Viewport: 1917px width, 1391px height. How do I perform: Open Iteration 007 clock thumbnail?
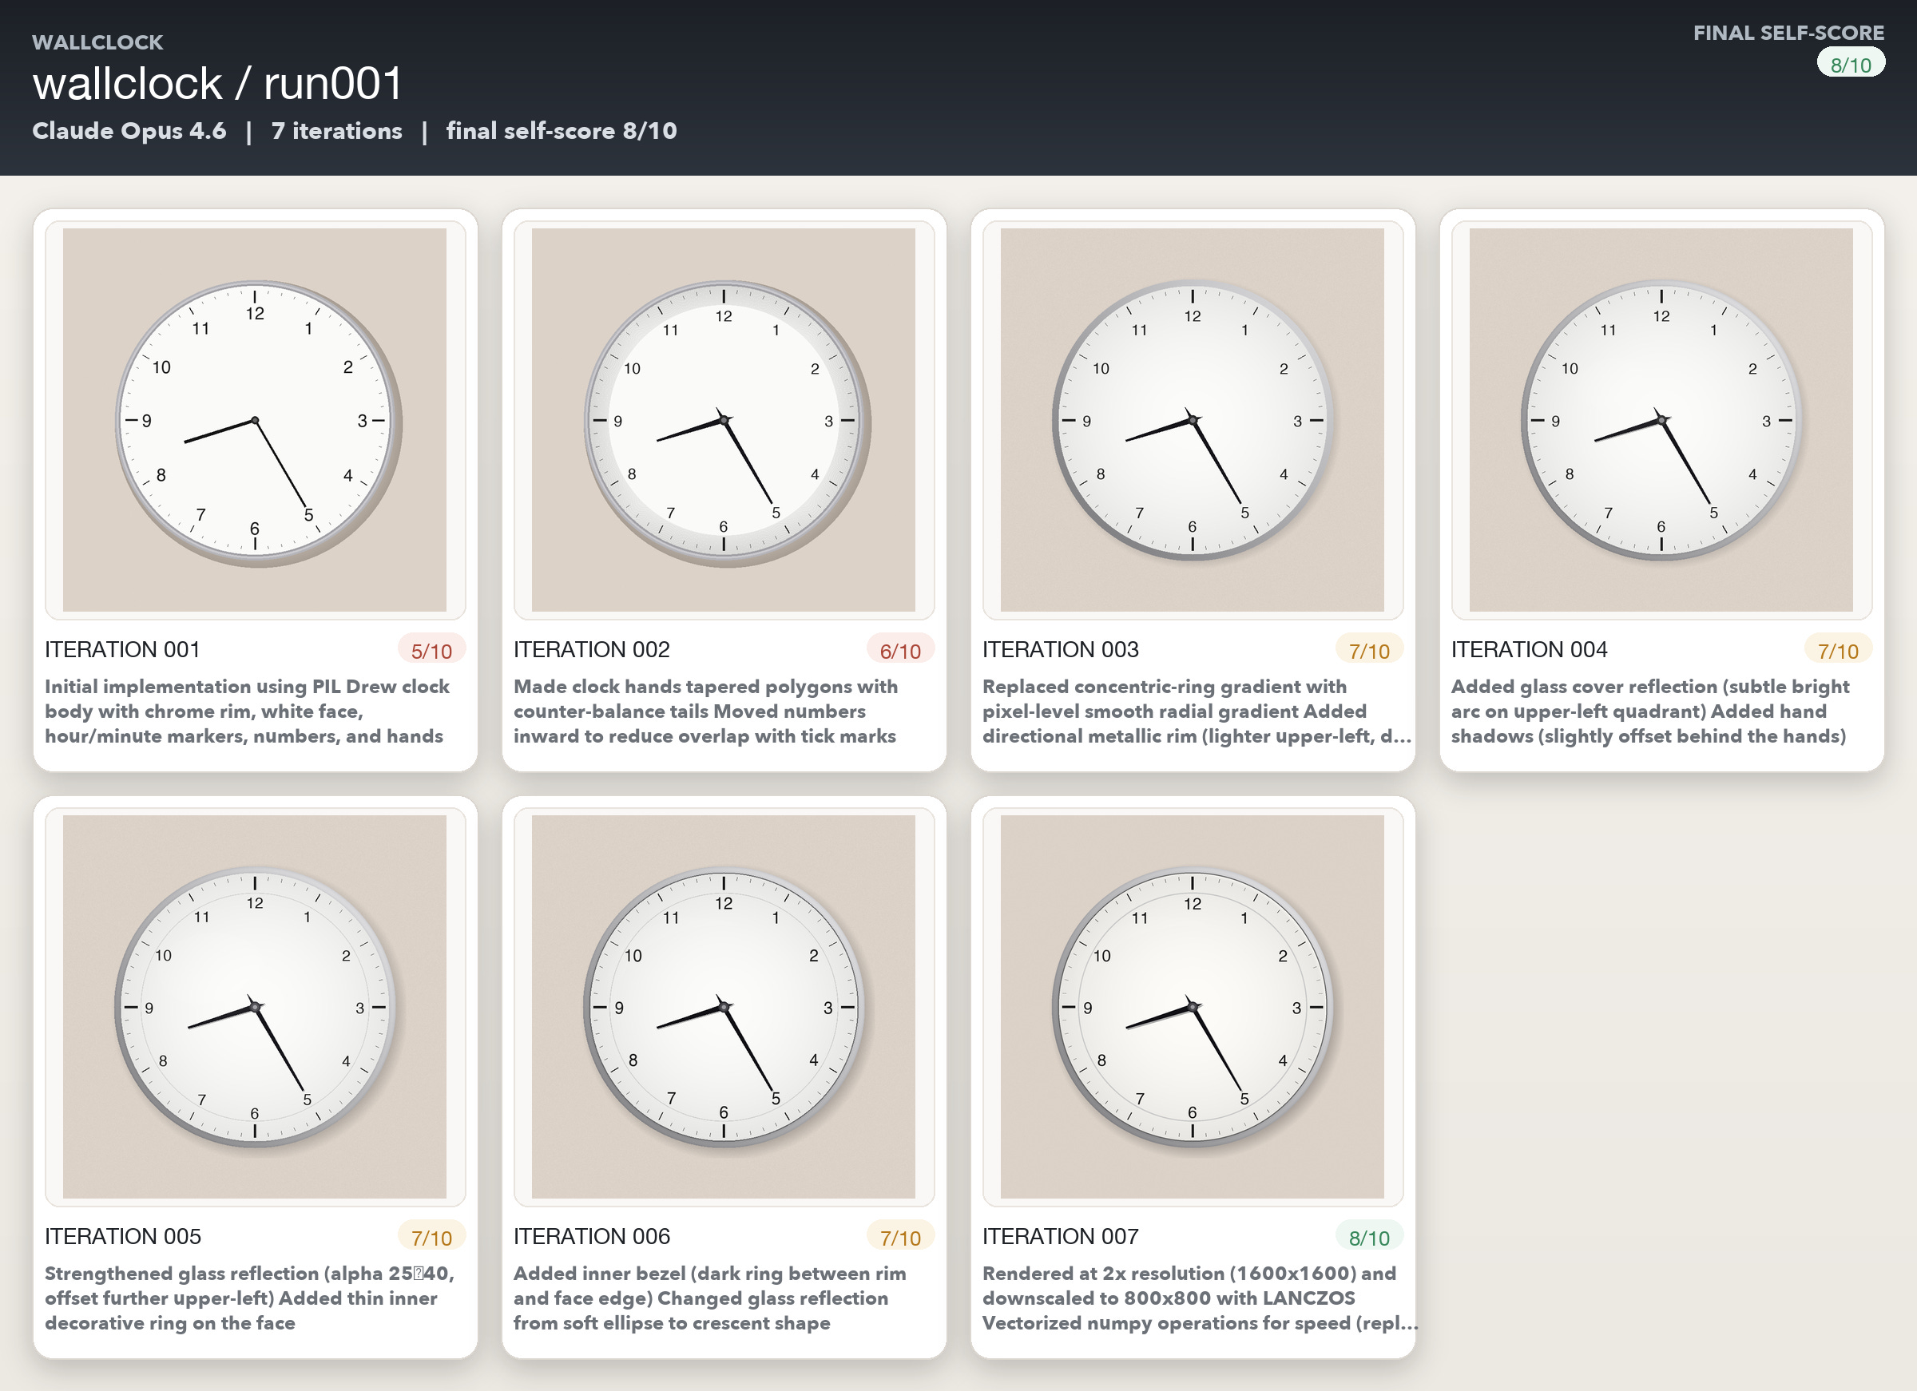pos(1192,1006)
